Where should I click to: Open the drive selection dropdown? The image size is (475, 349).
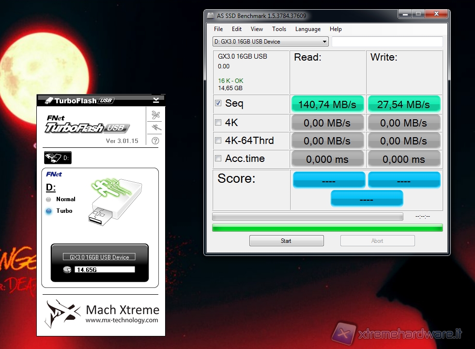[x=270, y=42]
